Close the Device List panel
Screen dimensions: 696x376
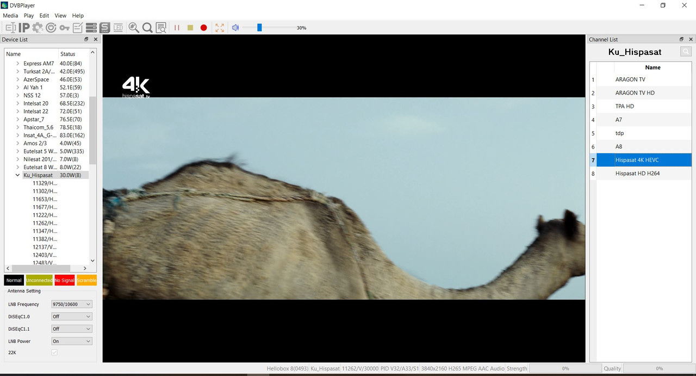(96, 39)
